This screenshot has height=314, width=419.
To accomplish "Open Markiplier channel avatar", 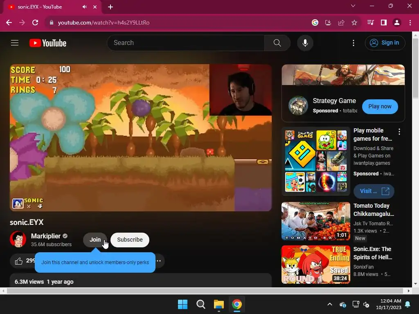I will [18, 239].
